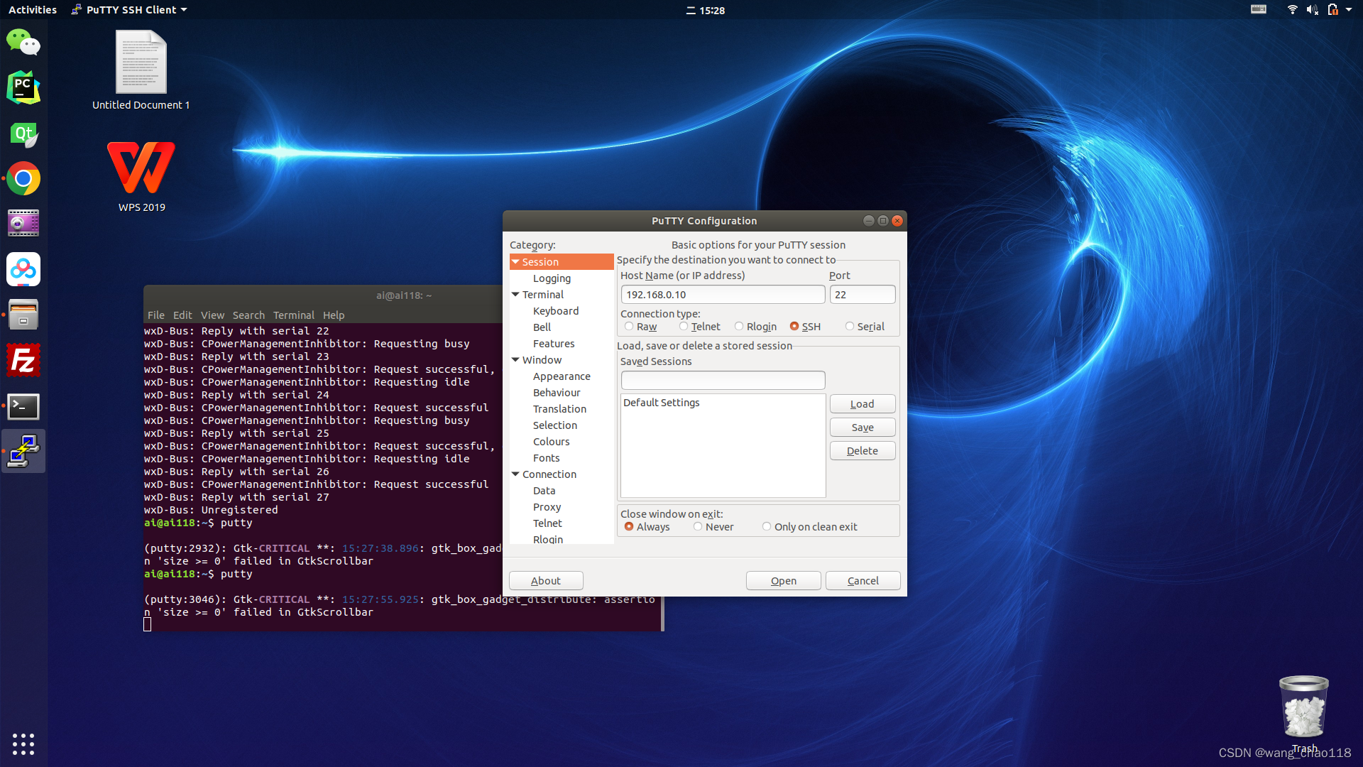Open File menu in terminal window
The height and width of the screenshot is (767, 1363).
(x=156, y=315)
